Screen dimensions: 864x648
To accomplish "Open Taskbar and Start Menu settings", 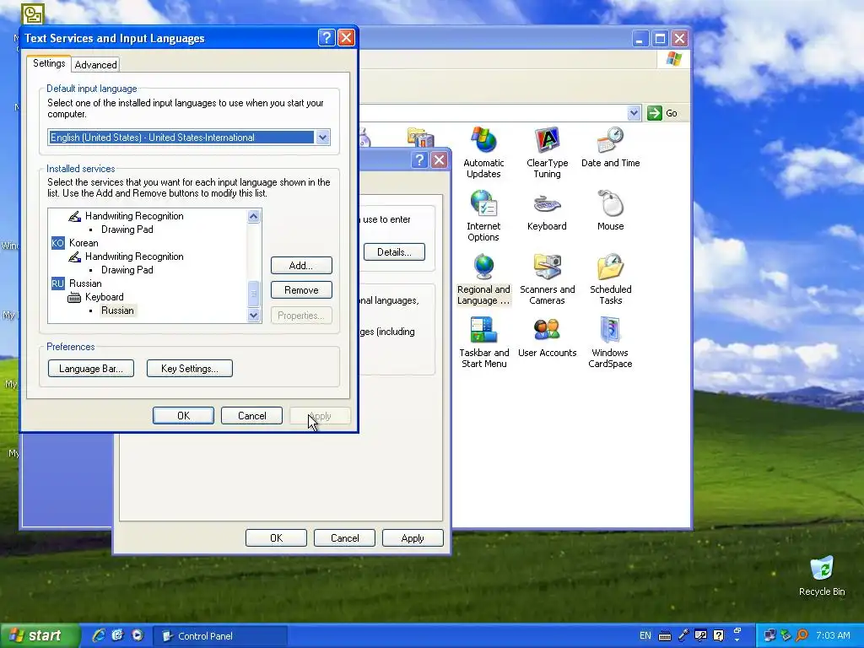I will click(x=483, y=343).
